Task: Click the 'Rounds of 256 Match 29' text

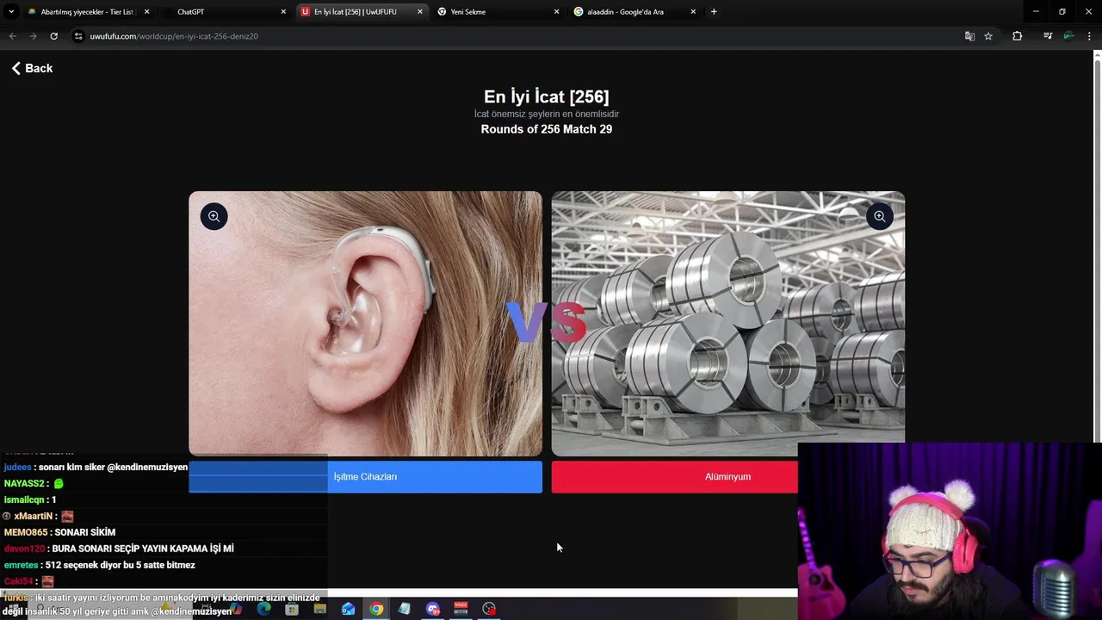Action: 546,129
